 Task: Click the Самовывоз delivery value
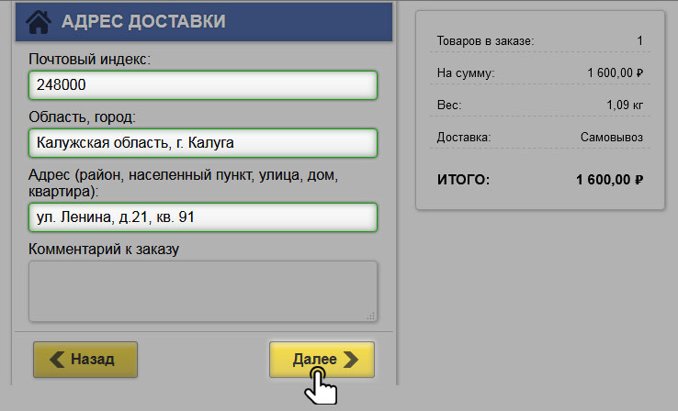(611, 138)
